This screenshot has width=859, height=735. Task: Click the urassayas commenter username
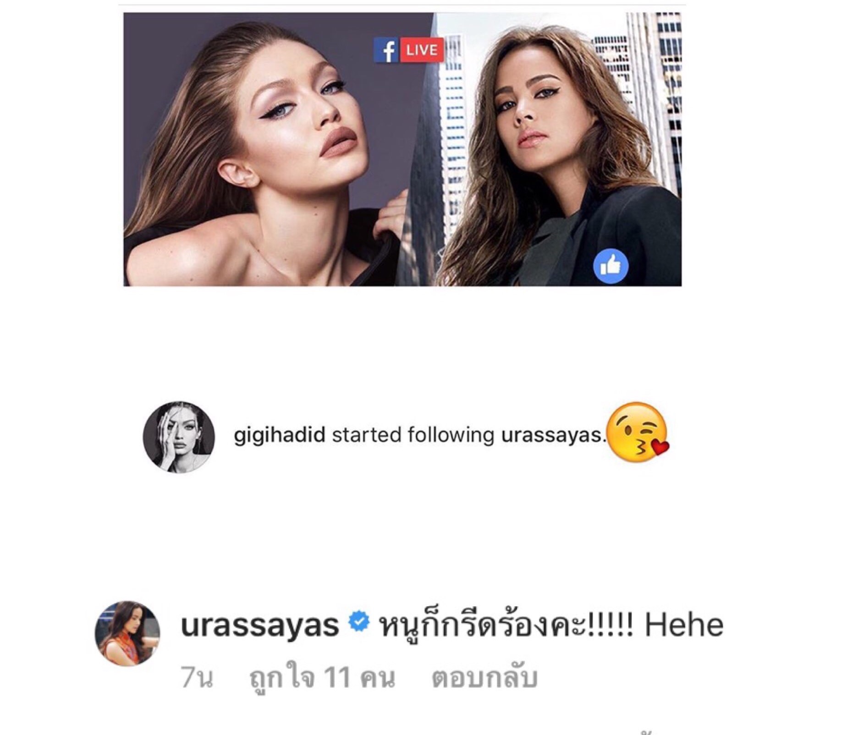point(260,625)
